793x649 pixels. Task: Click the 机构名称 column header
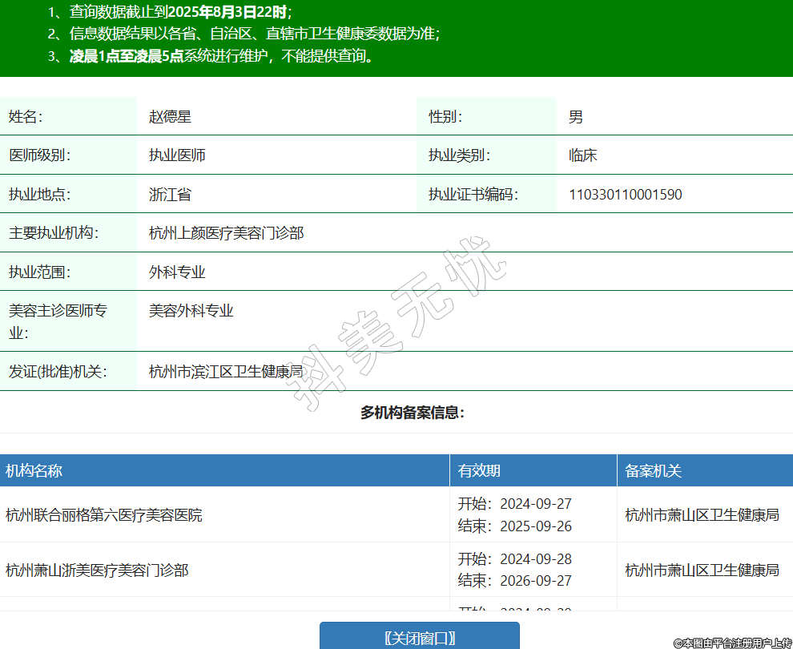tap(34, 470)
